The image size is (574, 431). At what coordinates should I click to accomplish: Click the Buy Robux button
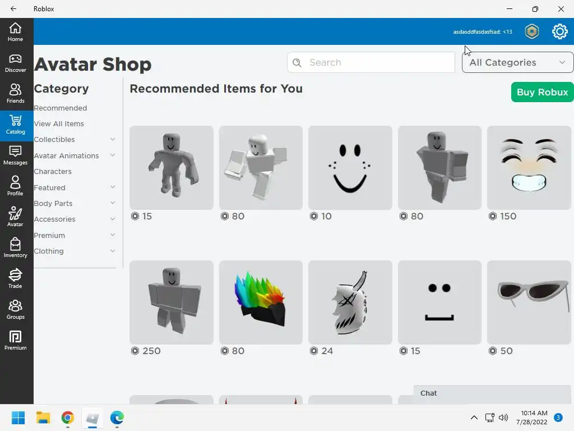tap(542, 92)
